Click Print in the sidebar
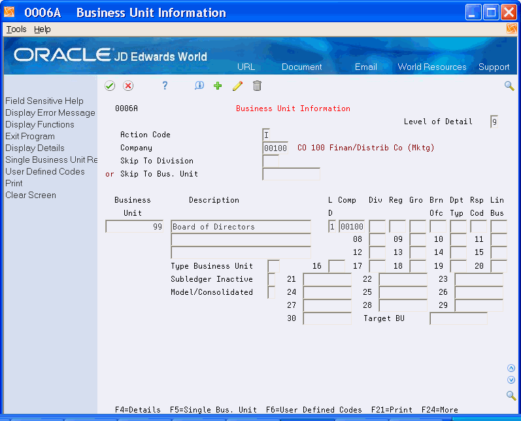521x421 pixels. pyautogui.click(x=14, y=183)
